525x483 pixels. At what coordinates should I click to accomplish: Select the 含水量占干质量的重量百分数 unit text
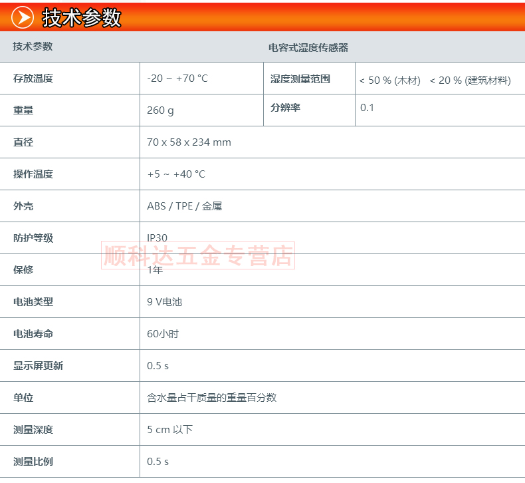click(211, 398)
